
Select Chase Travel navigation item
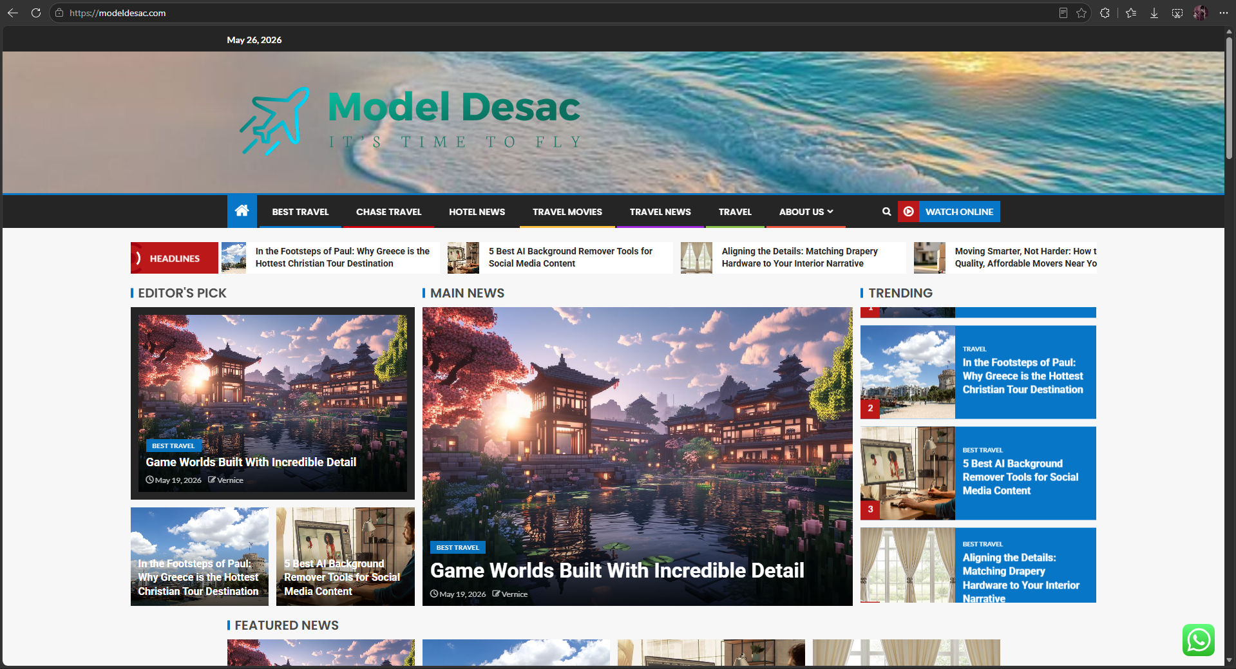tap(388, 212)
